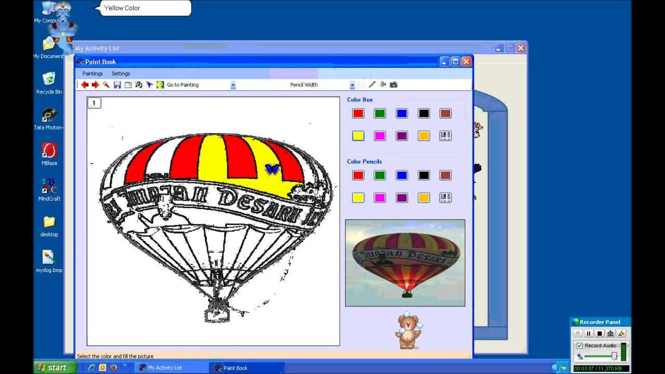The height and width of the screenshot is (374, 665).
Task: Switch to Paint Book taskbar button
Action: [247, 368]
